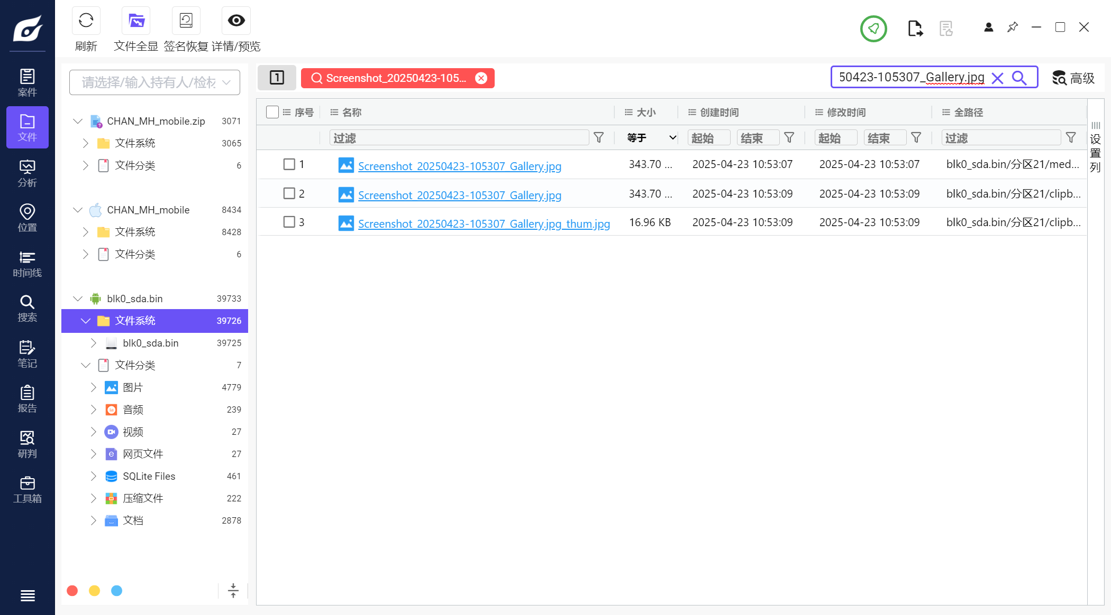Screen dimensions: 1111x615
Task: Toggle the select-all checkbox in the header
Action: (272, 112)
